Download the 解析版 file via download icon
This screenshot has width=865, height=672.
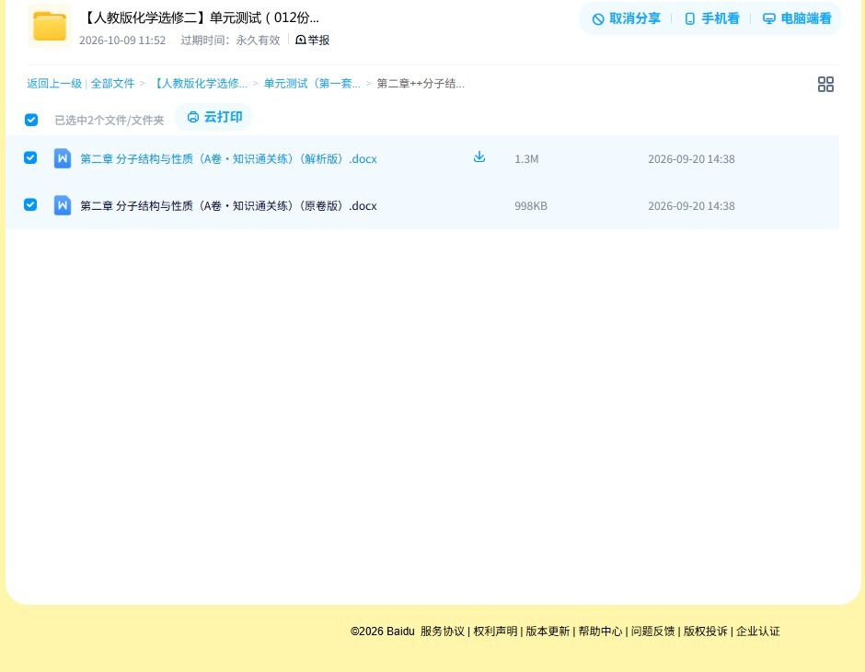[479, 157]
